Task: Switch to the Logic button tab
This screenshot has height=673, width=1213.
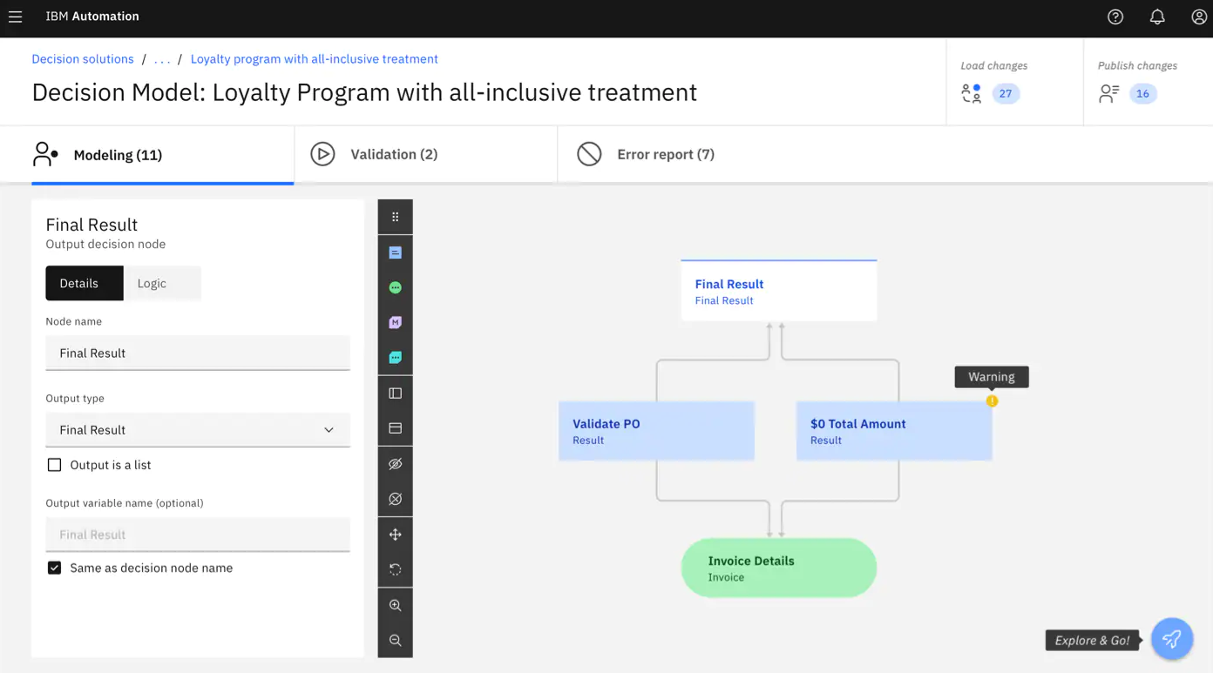Action: coord(152,284)
